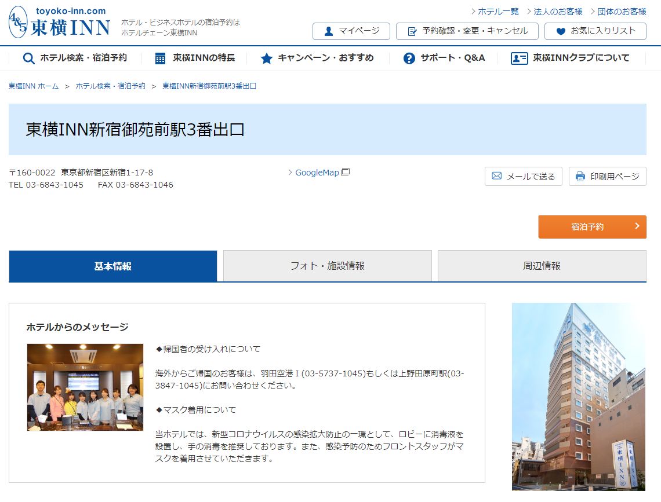Viewport: 661px width, 502px height.
Task: Open 東横INNクラブについて menu item
Action: pyautogui.click(x=570, y=58)
